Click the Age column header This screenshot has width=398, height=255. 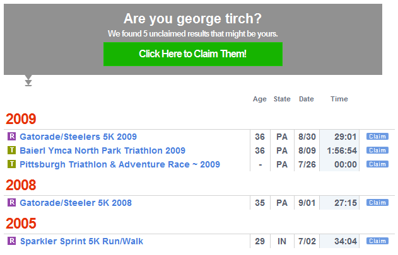(260, 99)
